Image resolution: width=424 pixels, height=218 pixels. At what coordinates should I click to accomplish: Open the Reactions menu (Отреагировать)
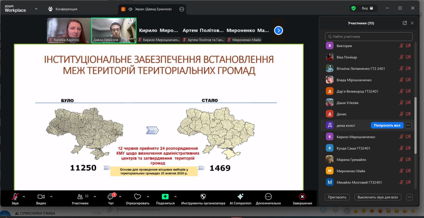pos(137,197)
